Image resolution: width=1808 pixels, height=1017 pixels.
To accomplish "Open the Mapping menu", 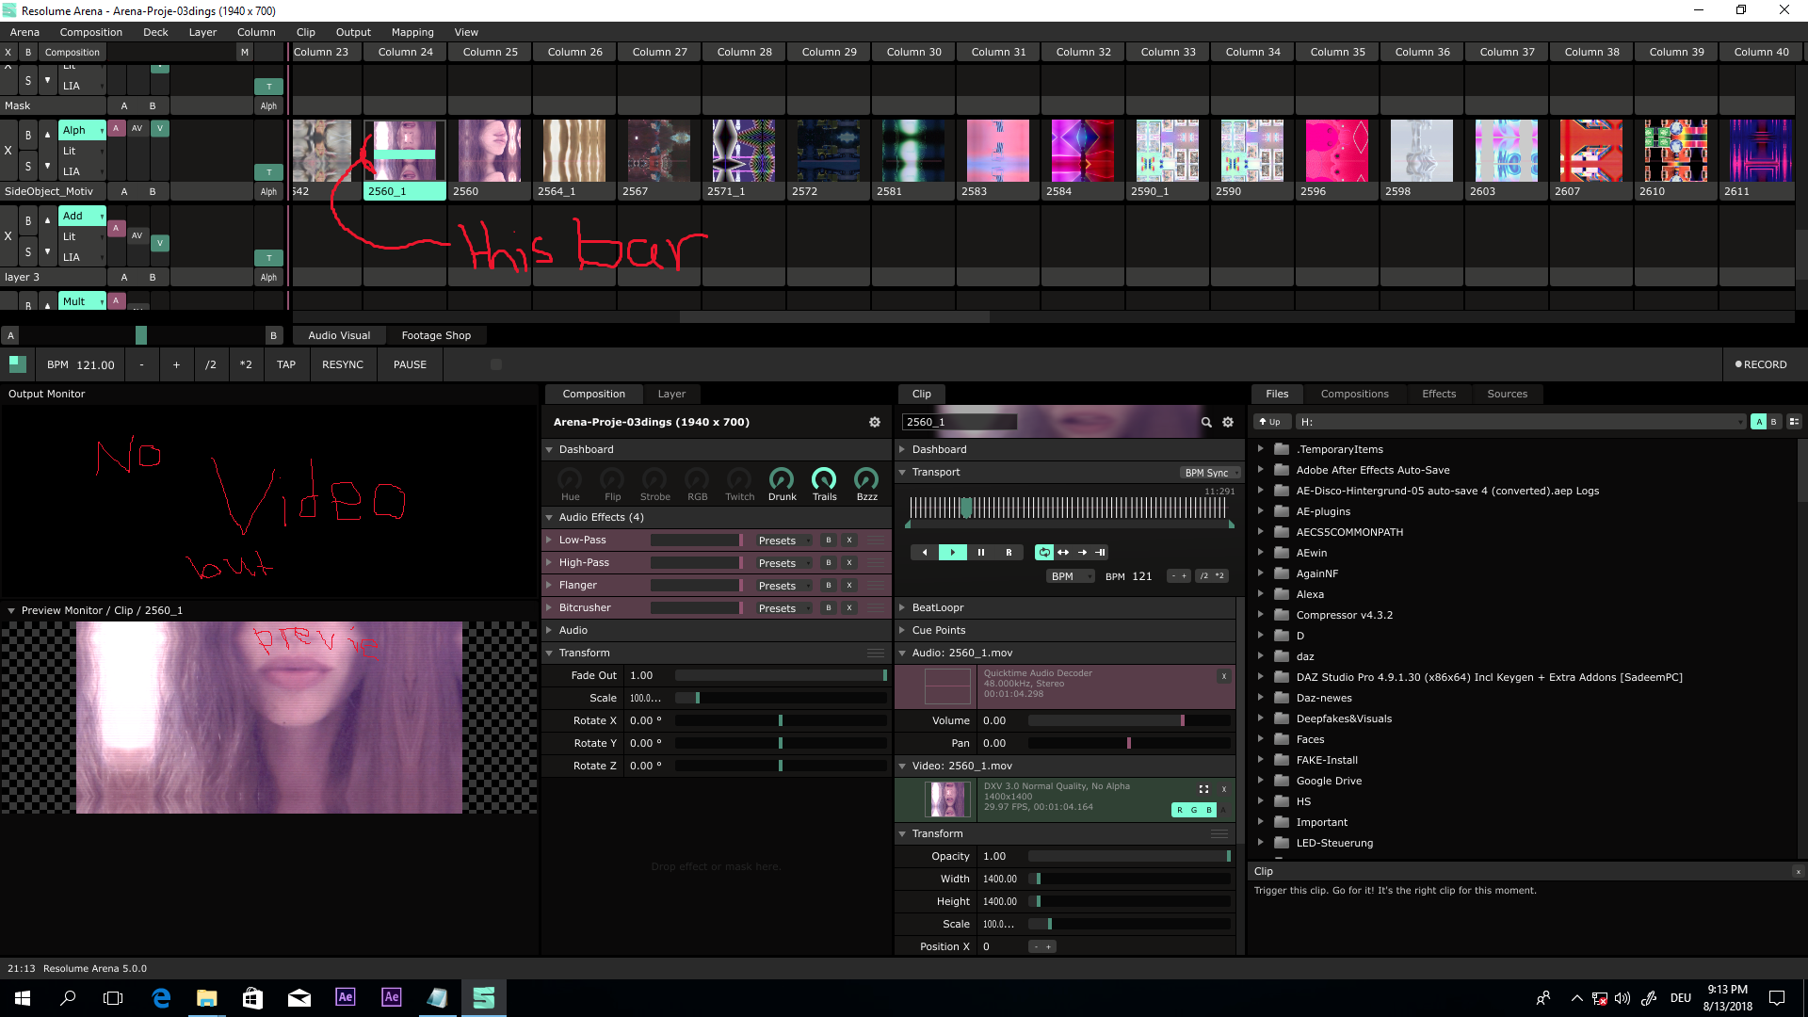I will [412, 32].
